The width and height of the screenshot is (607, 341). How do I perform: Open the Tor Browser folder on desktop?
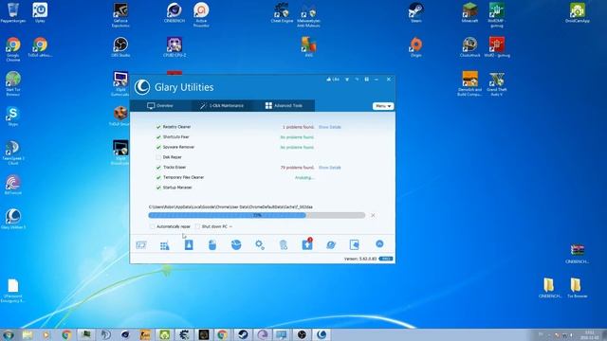578,288
